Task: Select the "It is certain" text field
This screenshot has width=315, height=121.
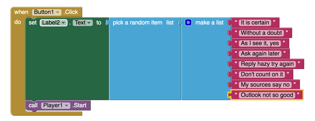Action: [x=255, y=23]
